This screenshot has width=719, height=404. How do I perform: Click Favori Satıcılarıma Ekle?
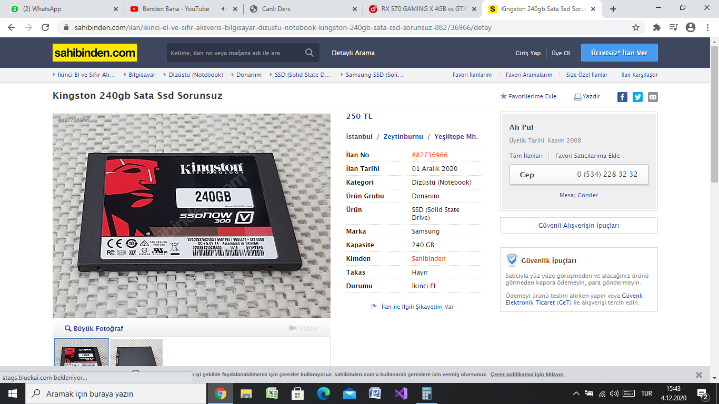(587, 156)
